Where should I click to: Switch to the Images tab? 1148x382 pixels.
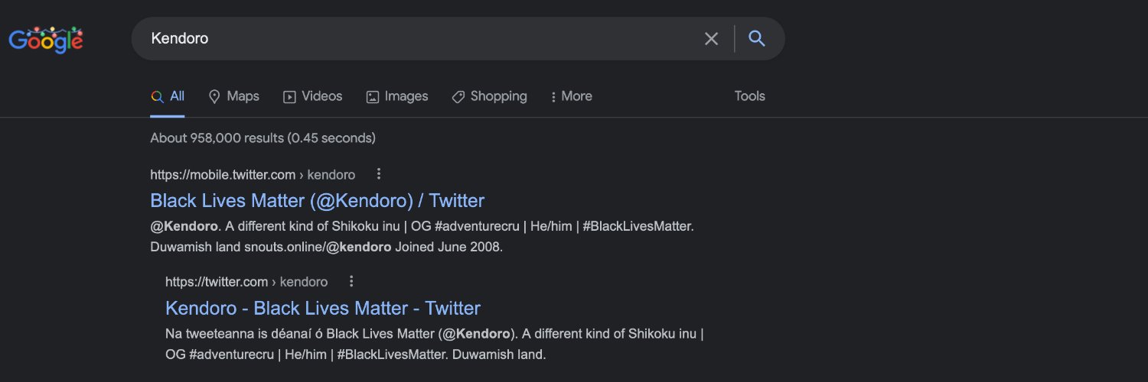pyautogui.click(x=397, y=96)
